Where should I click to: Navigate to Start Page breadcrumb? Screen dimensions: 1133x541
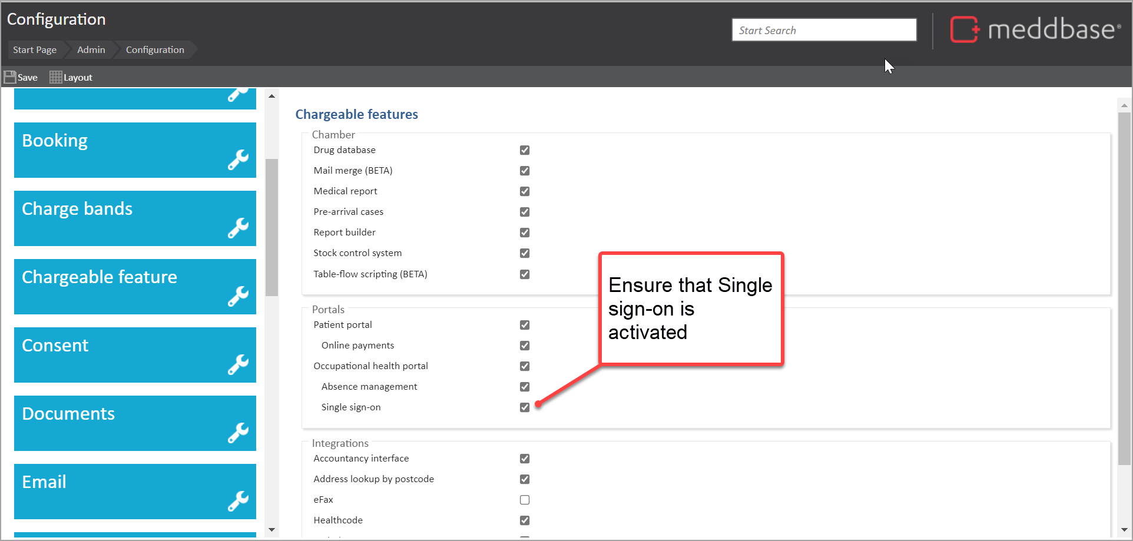(34, 49)
